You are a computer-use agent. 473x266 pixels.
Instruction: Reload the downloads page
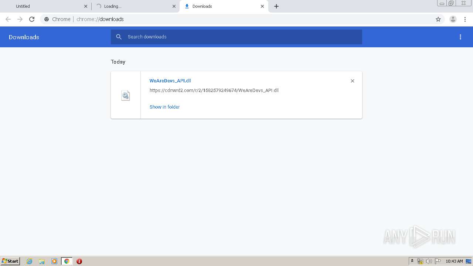[x=32, y=19]
